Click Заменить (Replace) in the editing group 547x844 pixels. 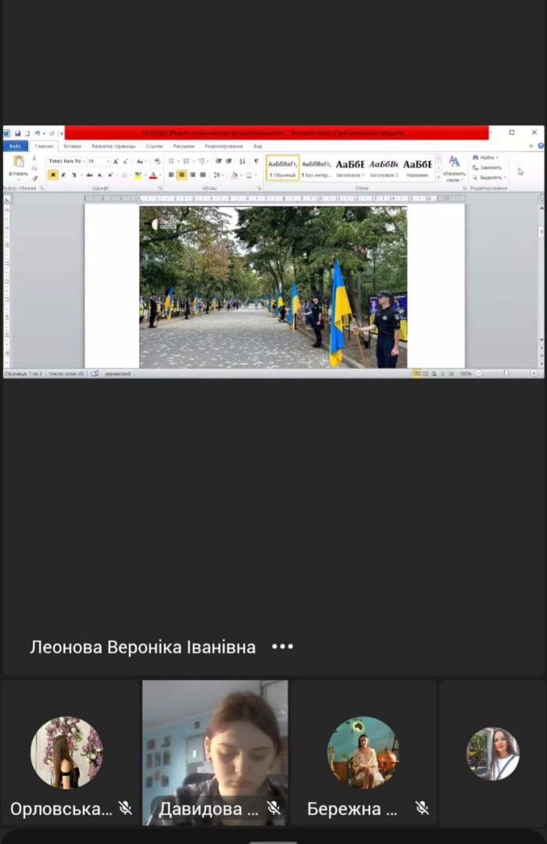488,167
